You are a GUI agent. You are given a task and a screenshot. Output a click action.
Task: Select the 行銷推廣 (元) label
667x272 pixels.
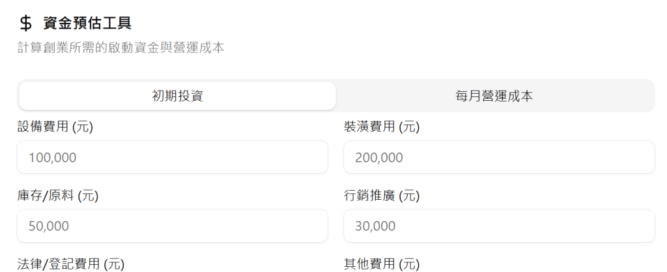tap(382, 195)
